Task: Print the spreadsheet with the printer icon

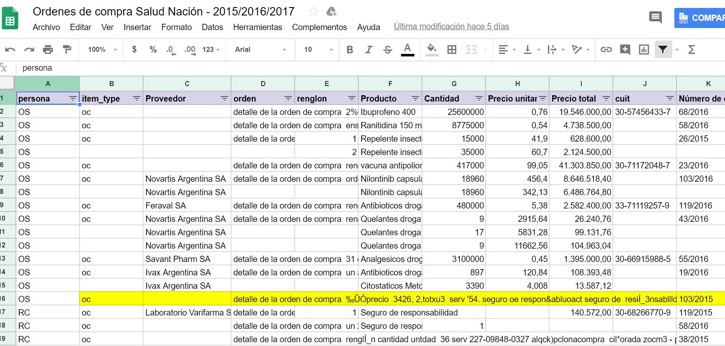Action: (x=48, y=50)
